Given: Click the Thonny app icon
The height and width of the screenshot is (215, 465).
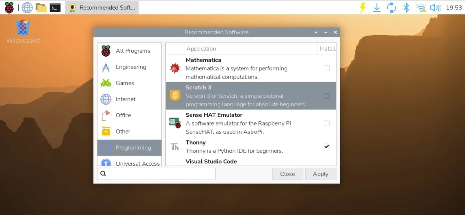Looking at the screenshot, I should pos(175,147).
